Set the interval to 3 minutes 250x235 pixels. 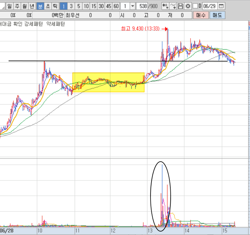click(71, 6)
